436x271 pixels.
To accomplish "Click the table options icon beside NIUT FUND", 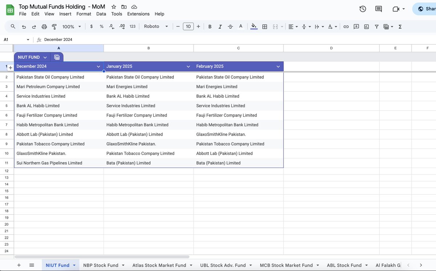I will tap(57, 57).
